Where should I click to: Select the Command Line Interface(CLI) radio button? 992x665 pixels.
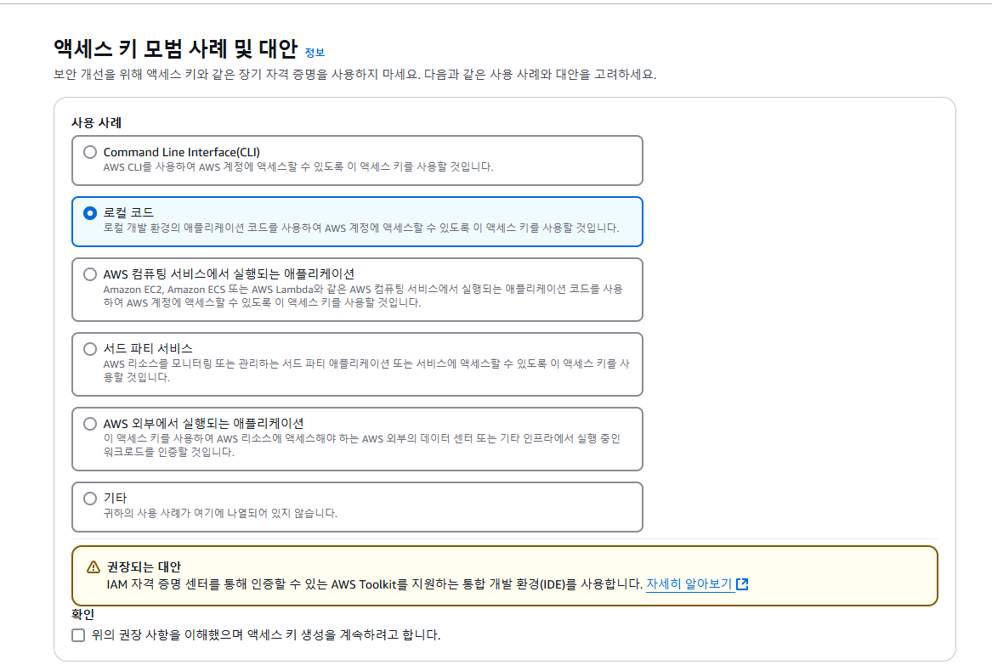pos(89,151)
